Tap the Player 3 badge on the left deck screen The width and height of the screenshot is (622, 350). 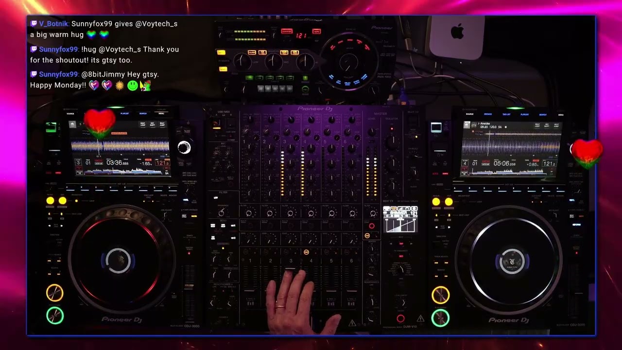pyautogui.click(x=79, y=162)
